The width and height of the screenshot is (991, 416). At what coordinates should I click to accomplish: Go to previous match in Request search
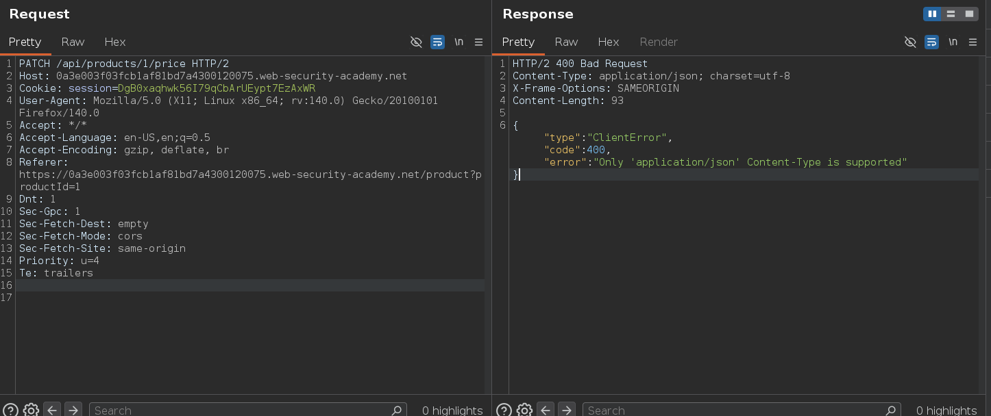tap(52, 410)
